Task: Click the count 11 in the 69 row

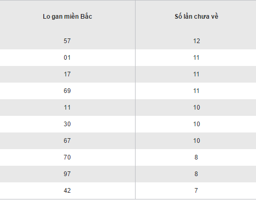Action: [x=197, y=91]
